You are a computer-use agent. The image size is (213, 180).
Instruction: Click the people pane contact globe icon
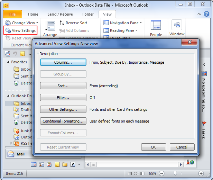pyautogui.click(x=190, y=162)
